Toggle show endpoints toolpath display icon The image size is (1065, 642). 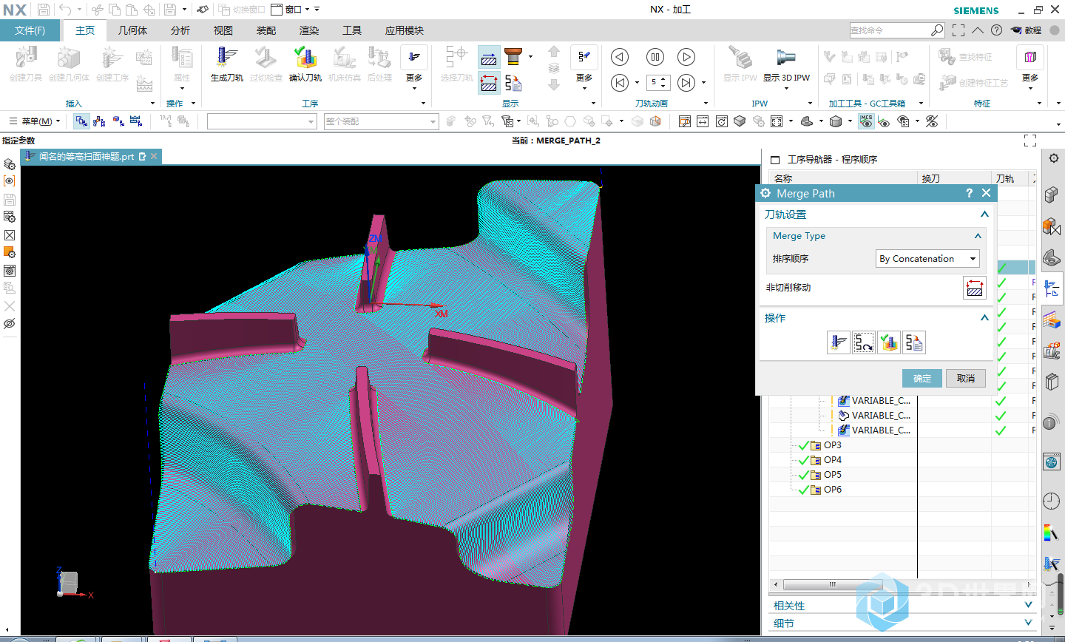tap(489, 83)
